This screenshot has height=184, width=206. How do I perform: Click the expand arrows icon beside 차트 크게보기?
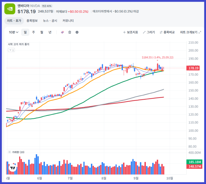200,32
